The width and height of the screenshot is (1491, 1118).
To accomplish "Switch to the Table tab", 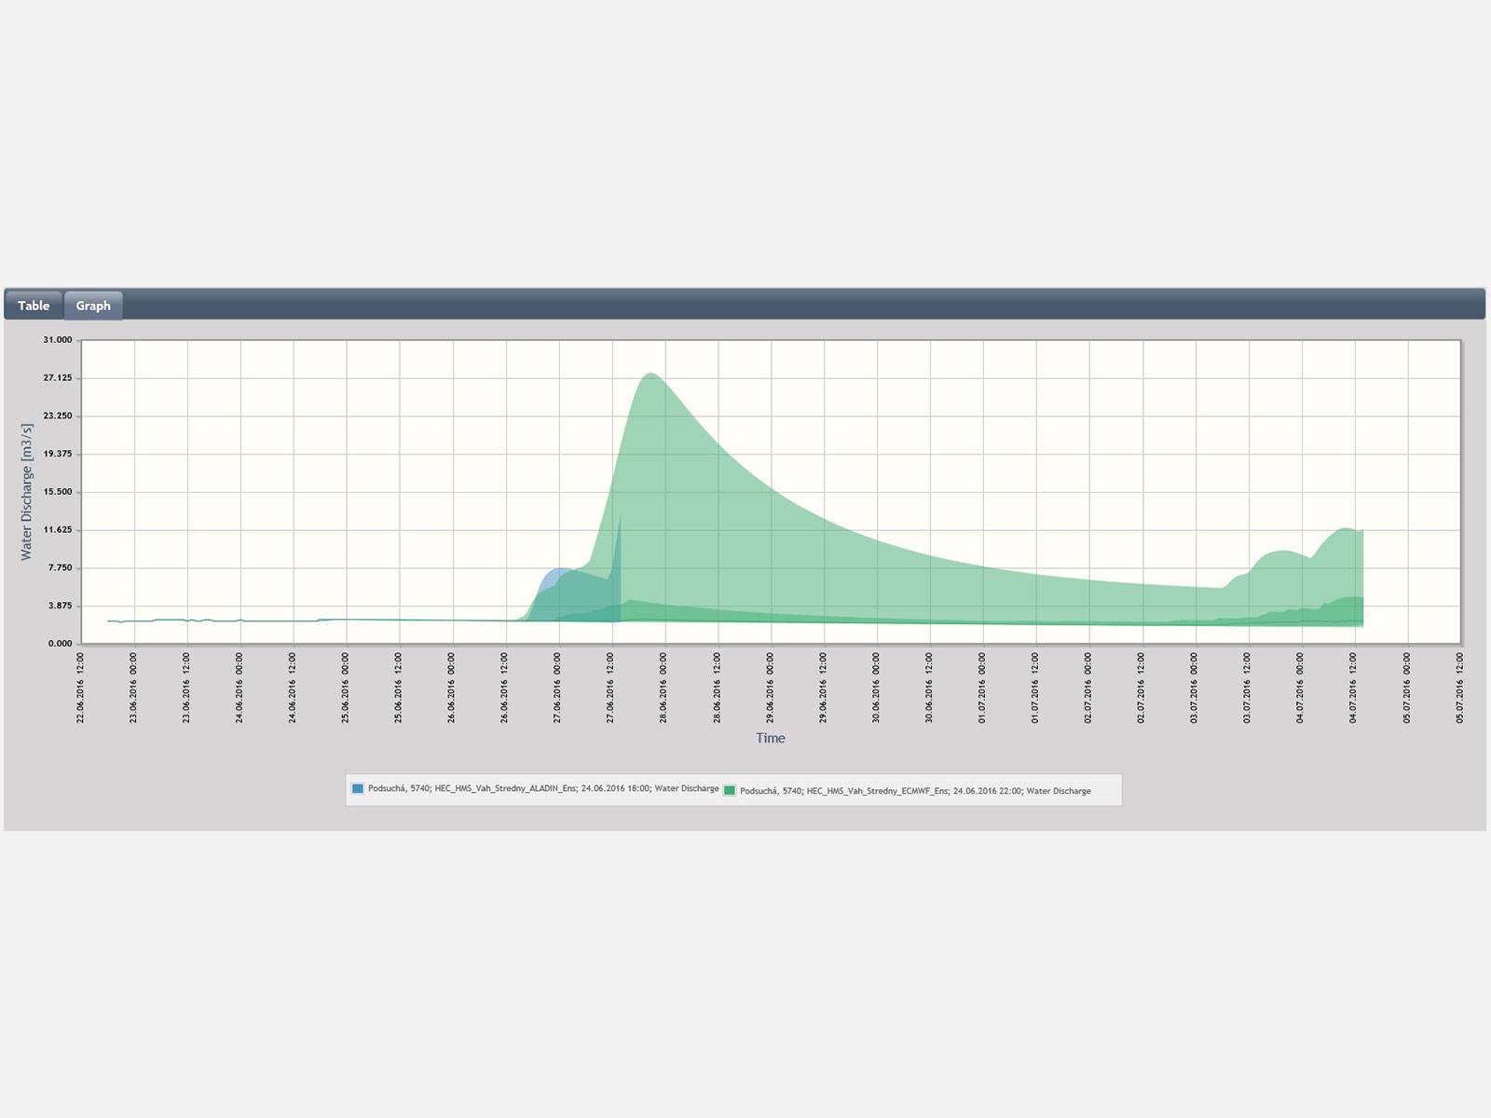I will [34, 306].
